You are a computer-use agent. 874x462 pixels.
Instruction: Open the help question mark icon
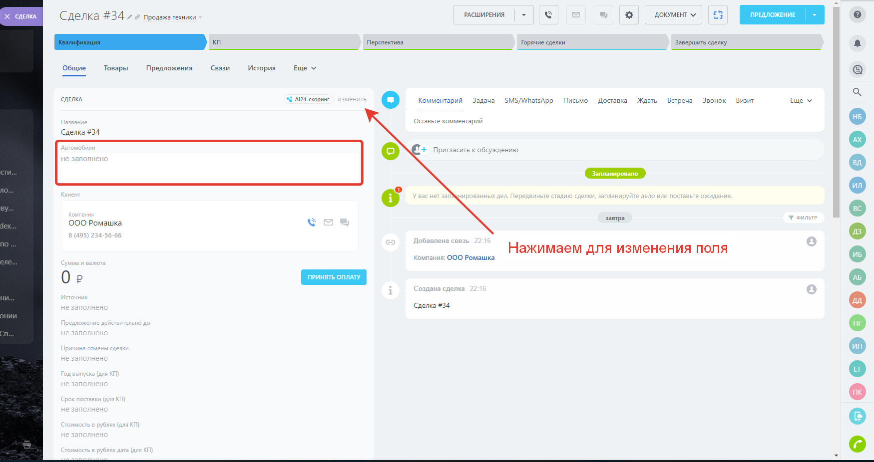pyautogui.click(x=857, y=14)
